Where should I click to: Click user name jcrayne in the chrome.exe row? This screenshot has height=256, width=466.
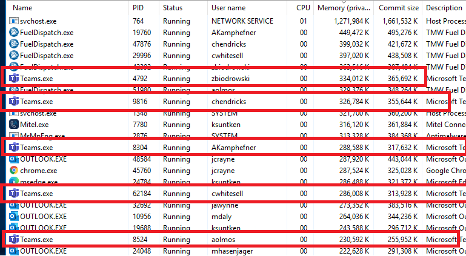pos(223,171)
